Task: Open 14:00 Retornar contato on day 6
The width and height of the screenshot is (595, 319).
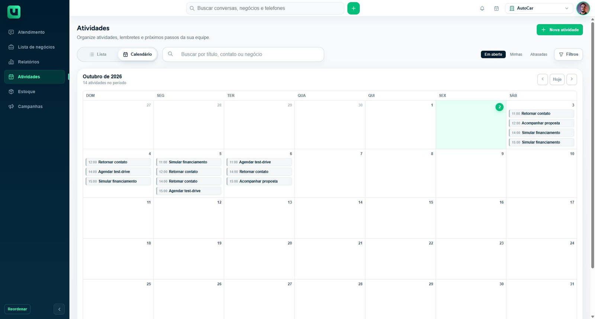Action: tap(259, 172)
